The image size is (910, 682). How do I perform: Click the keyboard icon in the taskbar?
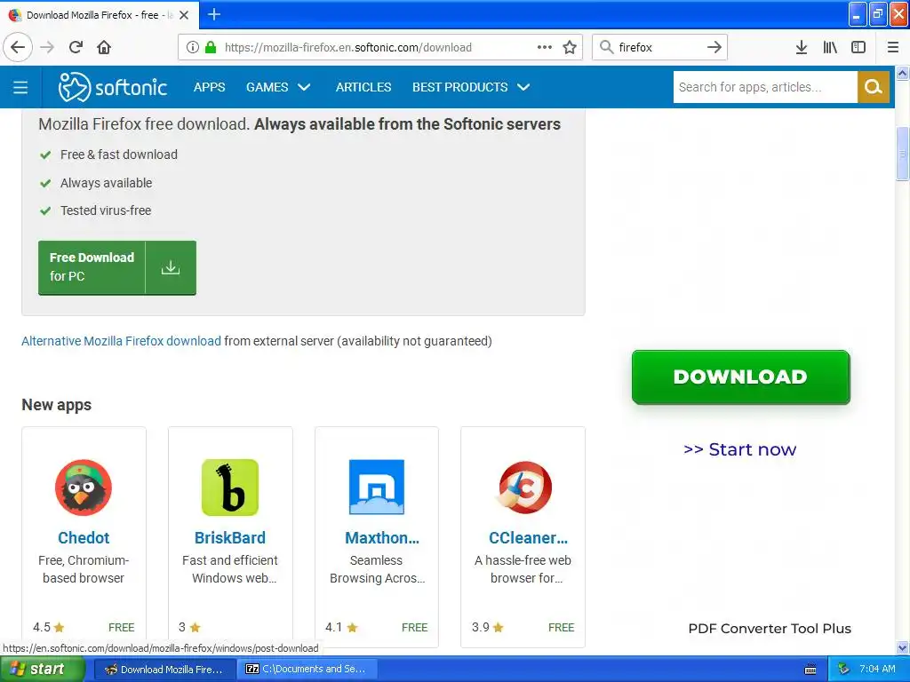[810, 670]
